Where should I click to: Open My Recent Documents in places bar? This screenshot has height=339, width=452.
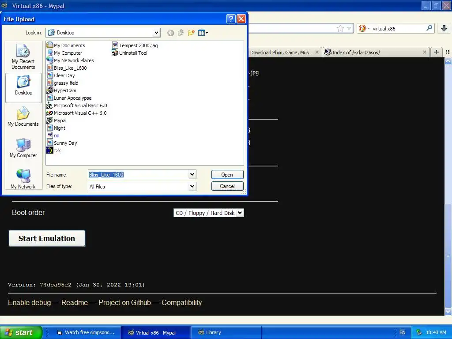23,56
